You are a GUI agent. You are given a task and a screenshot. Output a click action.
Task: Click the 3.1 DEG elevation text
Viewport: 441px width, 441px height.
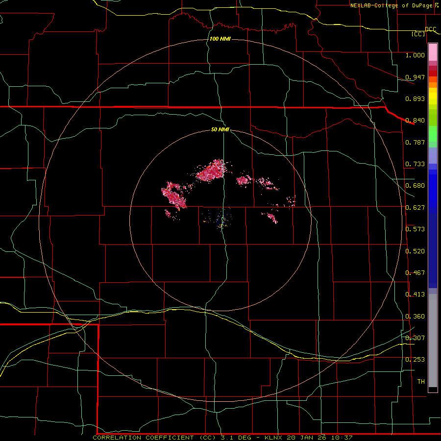point(236,438)
